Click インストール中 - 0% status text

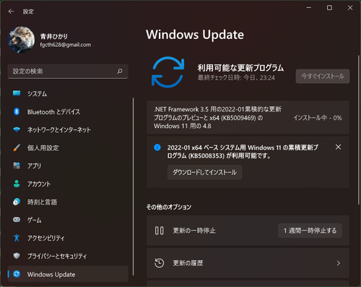pos(318,118)
